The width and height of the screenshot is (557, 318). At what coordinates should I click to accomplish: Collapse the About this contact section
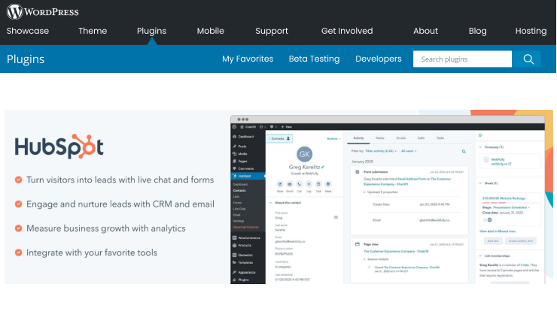271,203
